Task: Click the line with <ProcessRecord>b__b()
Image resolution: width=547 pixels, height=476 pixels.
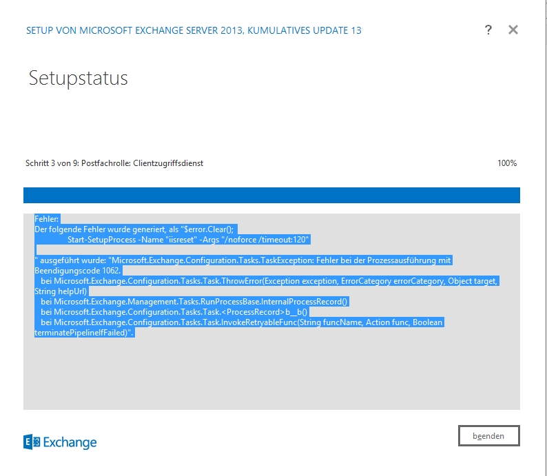Action: pyautogui.click(x=174, y=312)
